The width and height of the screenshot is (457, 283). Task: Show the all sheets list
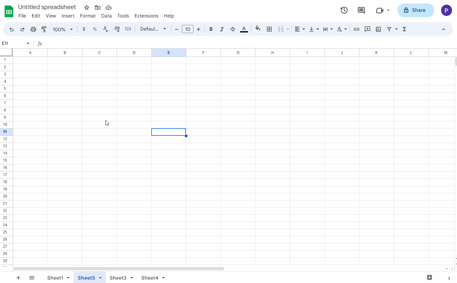point(32,278)
